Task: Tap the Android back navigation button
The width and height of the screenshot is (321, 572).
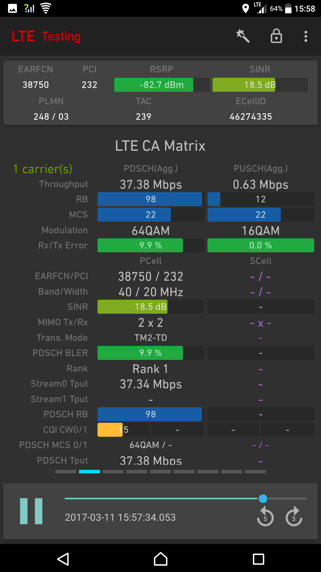Action: pos(63,559)
